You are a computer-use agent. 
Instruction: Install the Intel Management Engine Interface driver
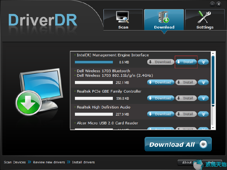pos(186,62)
